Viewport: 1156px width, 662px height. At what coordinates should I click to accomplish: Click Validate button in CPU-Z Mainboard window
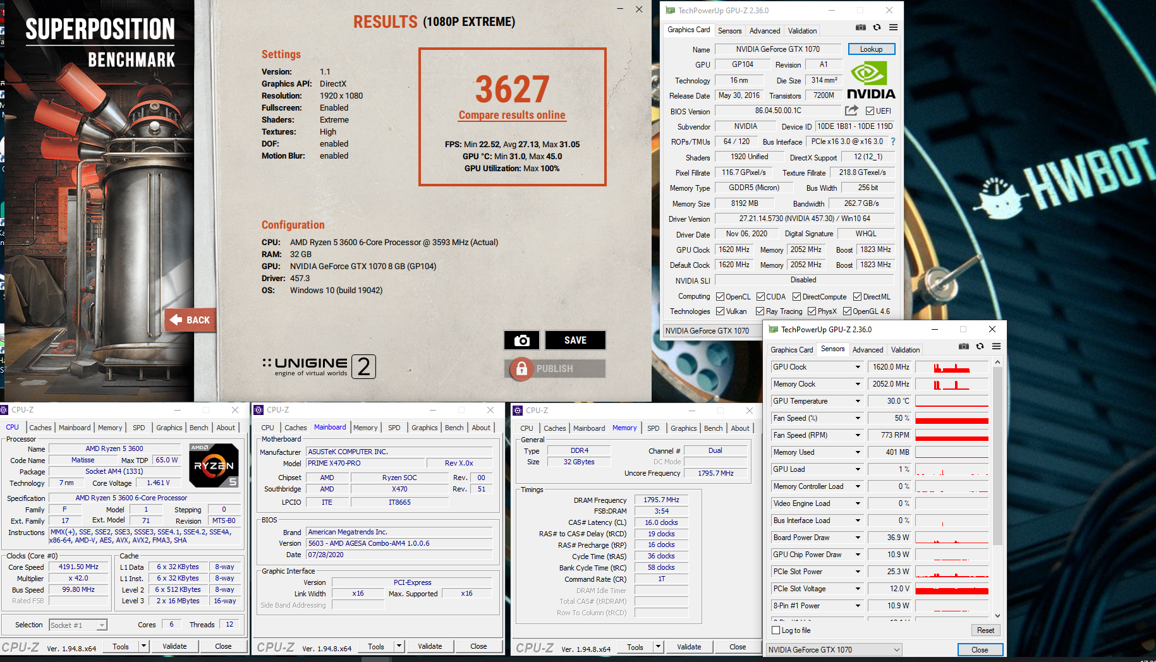[x=430, y=646]
